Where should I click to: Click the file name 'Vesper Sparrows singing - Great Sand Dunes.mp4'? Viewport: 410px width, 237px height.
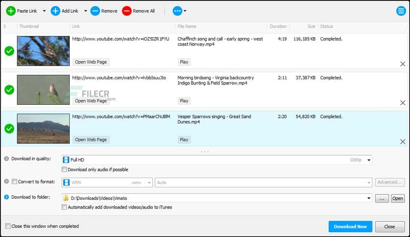214,119
